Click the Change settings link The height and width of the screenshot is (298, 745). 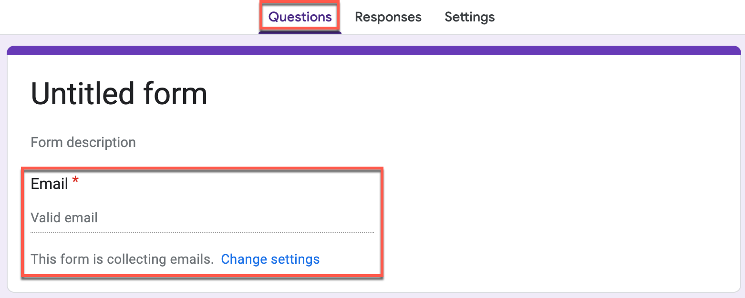[x=270, y=259]
